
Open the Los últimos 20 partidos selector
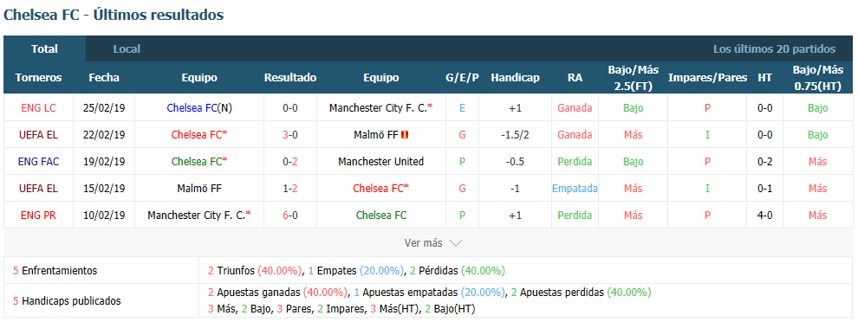point(774,49)
